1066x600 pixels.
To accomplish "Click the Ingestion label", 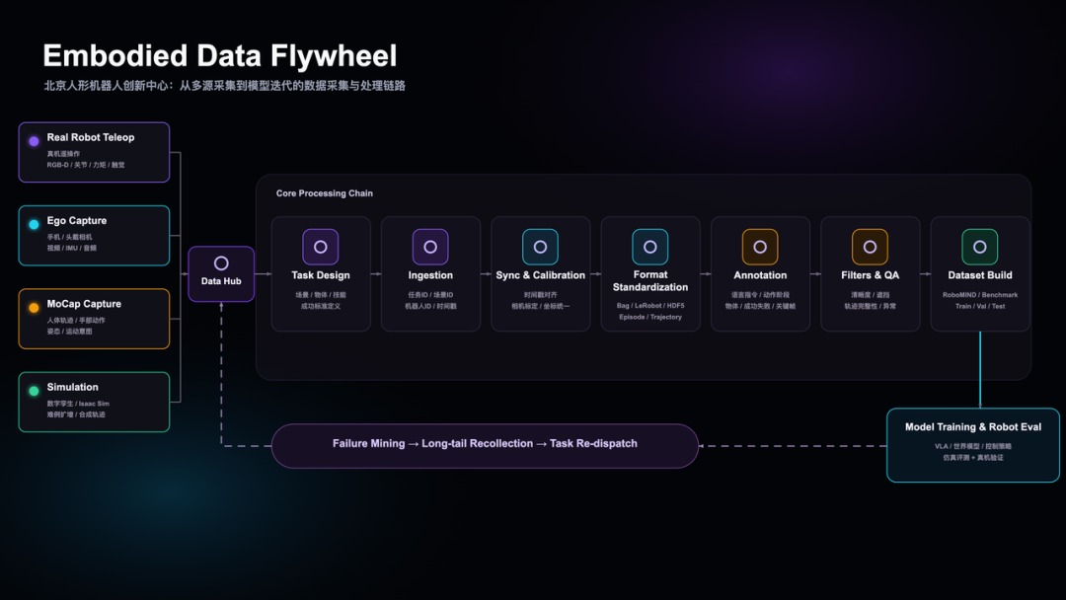I will (x=430, y=275).
